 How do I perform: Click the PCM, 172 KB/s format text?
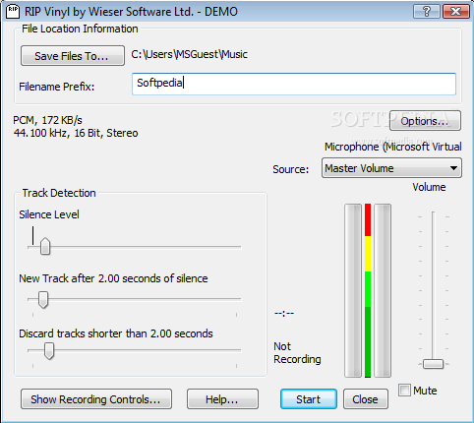click(x=47, y=120)
